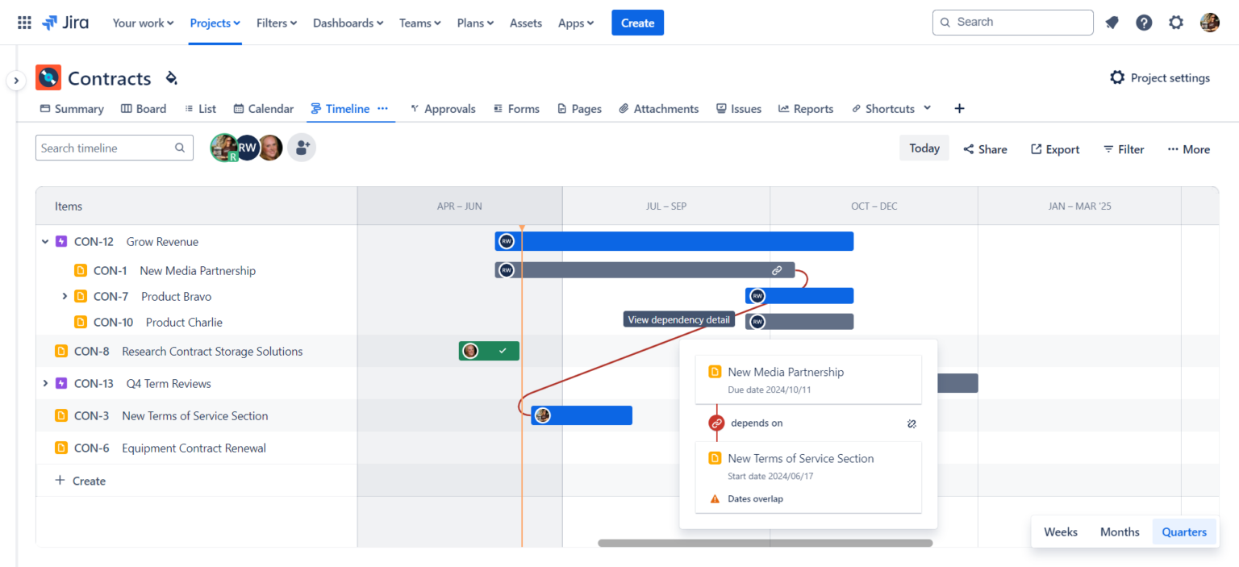
Task: Switch to the Board tab
Action: coord(143,108)
